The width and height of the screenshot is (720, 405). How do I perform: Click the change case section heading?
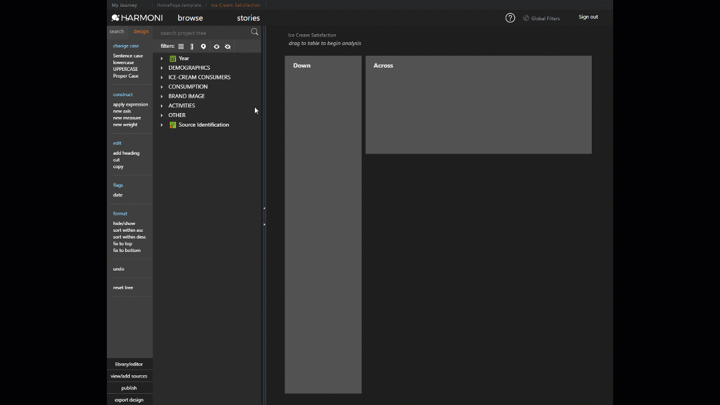click(126, 46)
